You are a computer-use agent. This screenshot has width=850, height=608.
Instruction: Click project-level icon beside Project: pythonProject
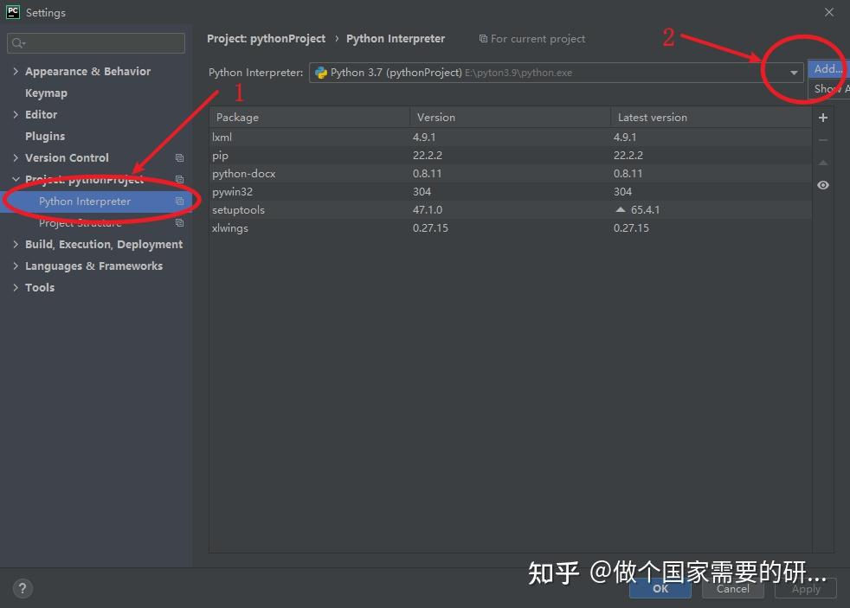click(x=179, y=179)
